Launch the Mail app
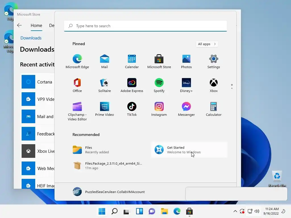This screenshot has width=291, height=218. (105, 62)
